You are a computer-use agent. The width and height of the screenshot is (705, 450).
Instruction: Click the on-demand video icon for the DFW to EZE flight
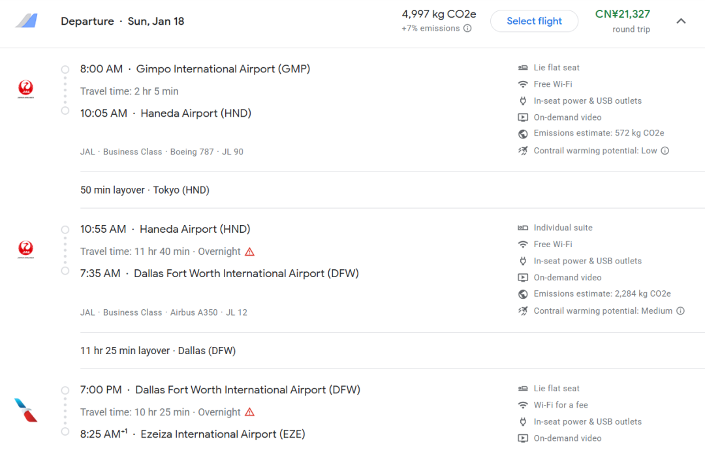523,438
